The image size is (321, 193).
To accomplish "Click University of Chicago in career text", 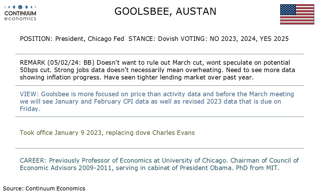I will click(194, 161).
